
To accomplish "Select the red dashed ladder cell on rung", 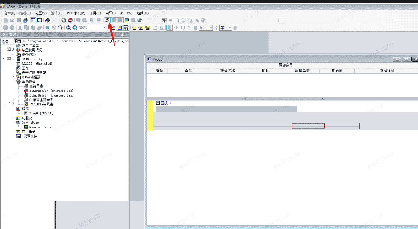I will pos(308,126).
